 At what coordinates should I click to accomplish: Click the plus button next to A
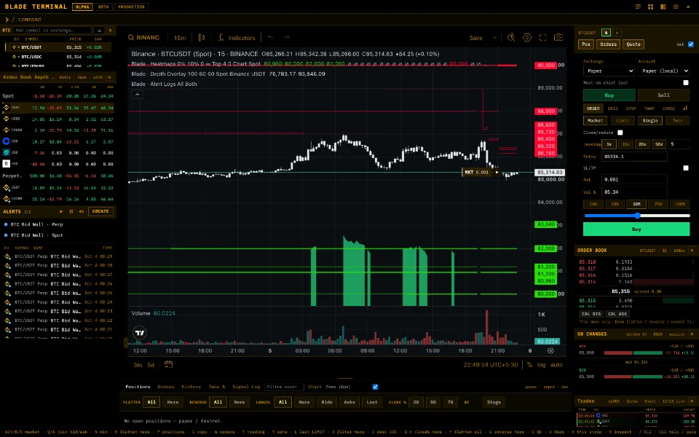pos(617,33)
